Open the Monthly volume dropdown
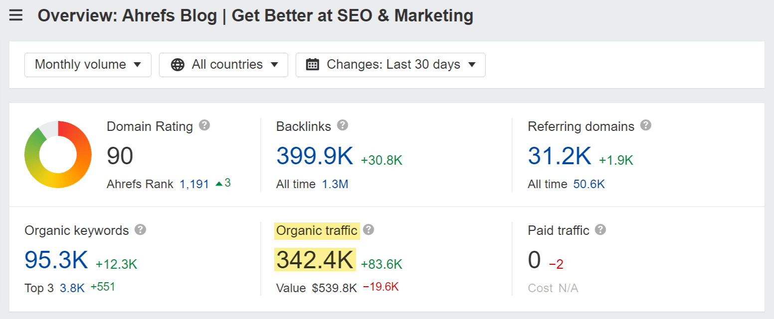 pos(87,64)
